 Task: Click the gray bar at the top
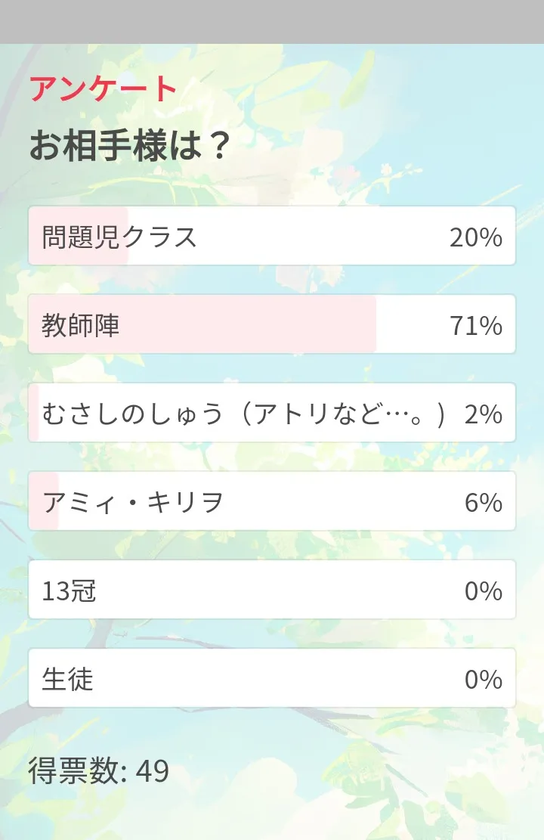[272, 21]
